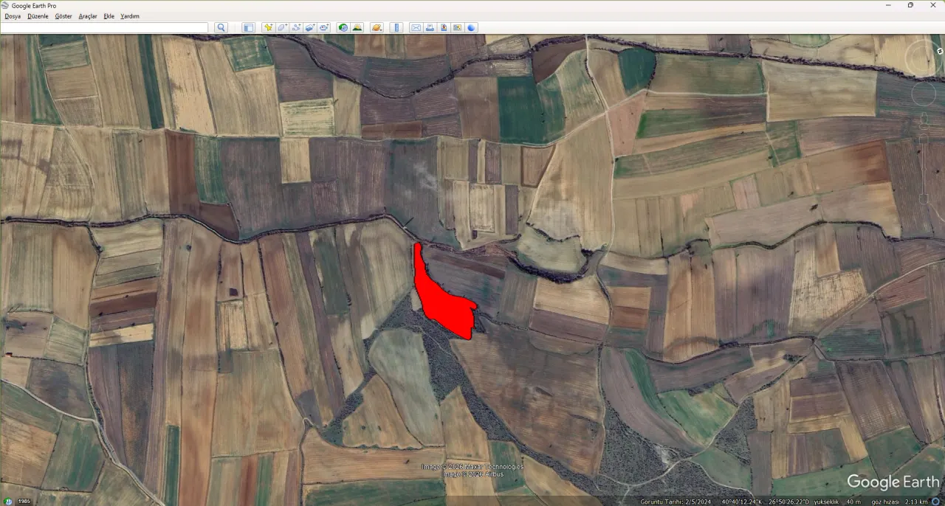Toggle the sunlight across landscape icon
This screenshot has width=945, height=506.
pyautogui.click(x=357, y=28)
